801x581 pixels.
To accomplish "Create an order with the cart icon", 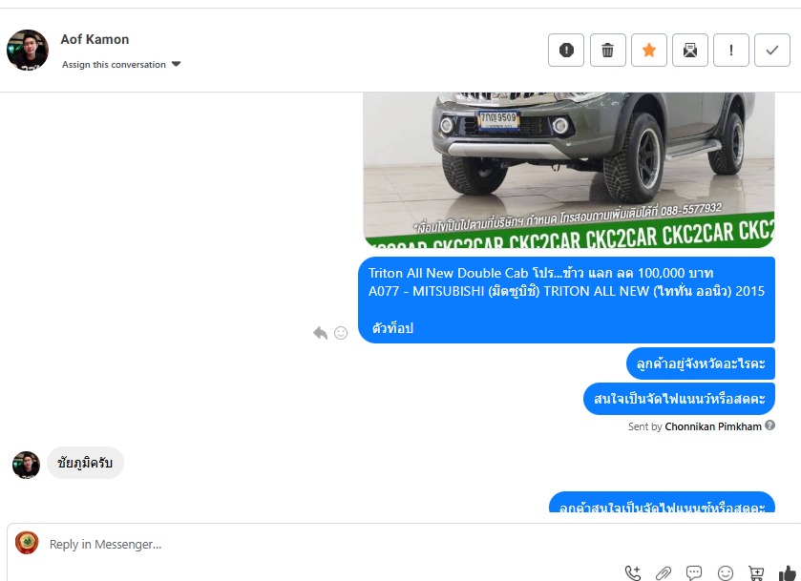I will point(756,572).
